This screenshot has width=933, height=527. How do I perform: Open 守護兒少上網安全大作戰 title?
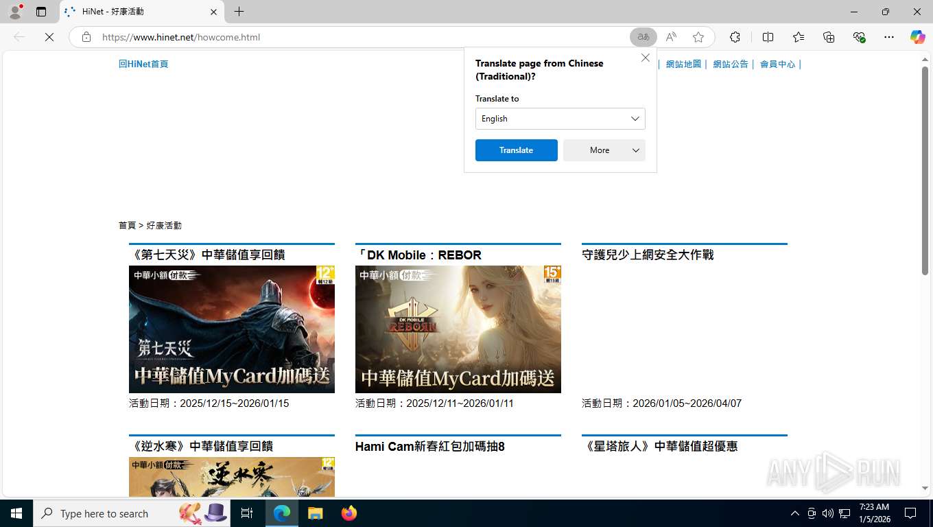click(x=648, y=255)
